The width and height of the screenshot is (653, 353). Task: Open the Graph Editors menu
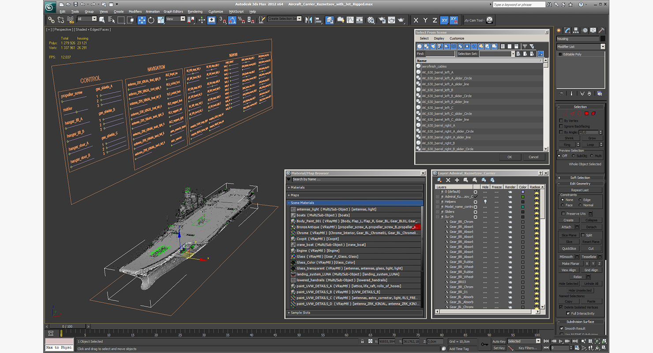(173, 11)
